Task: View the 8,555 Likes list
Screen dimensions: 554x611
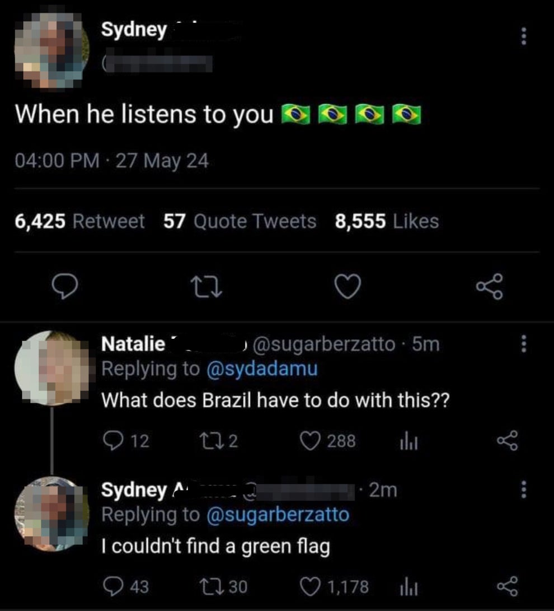Action: tap(387, 222)
